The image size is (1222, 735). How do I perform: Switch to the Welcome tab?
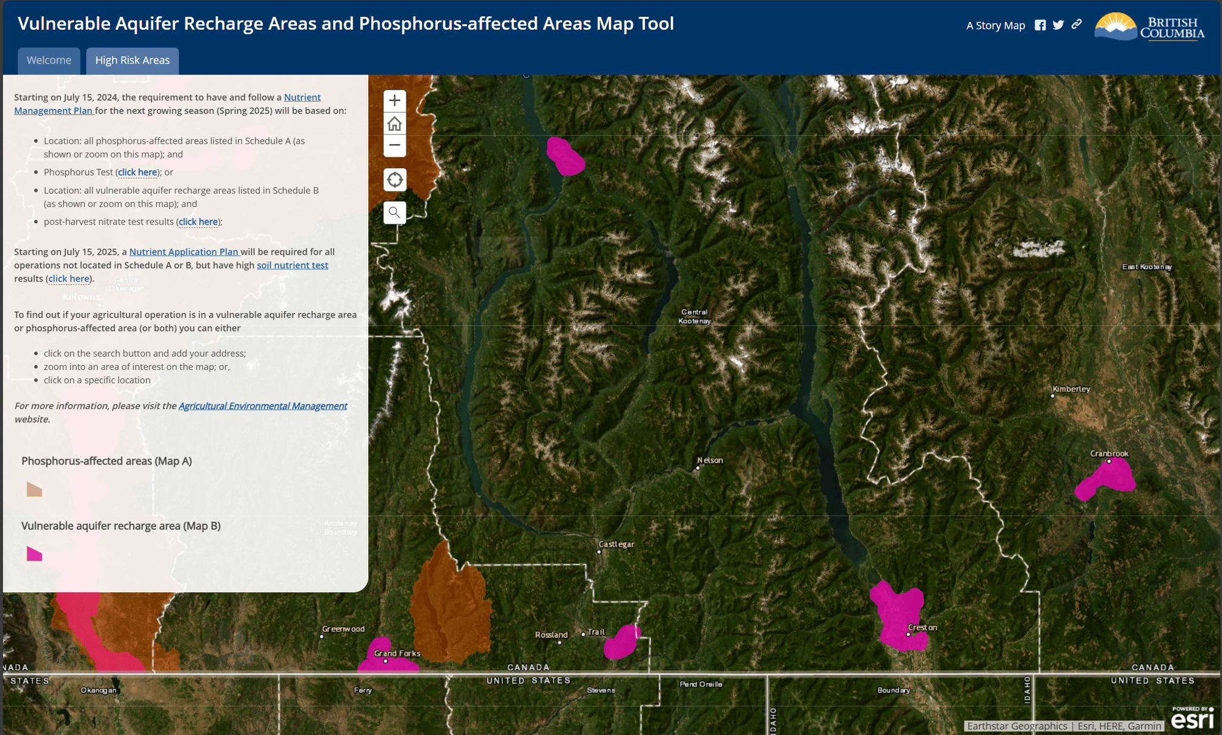point(48,60)
